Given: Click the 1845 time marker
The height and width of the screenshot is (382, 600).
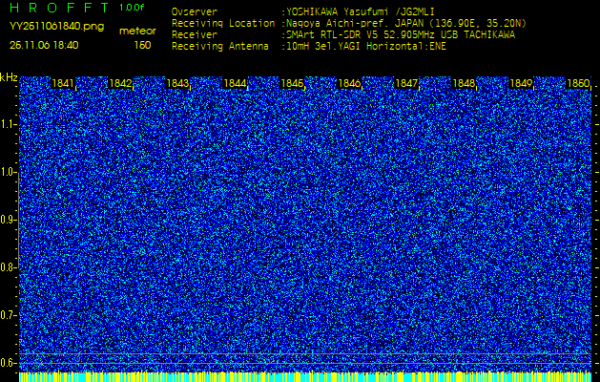Looking at the screenshot, I should pos(292,83).
